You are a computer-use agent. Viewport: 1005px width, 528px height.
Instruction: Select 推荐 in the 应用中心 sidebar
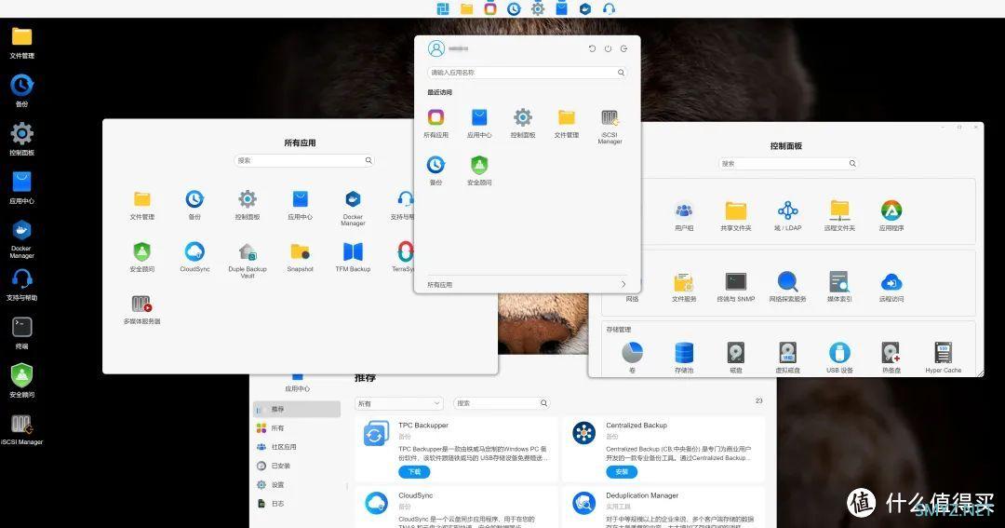pos(297,410)
